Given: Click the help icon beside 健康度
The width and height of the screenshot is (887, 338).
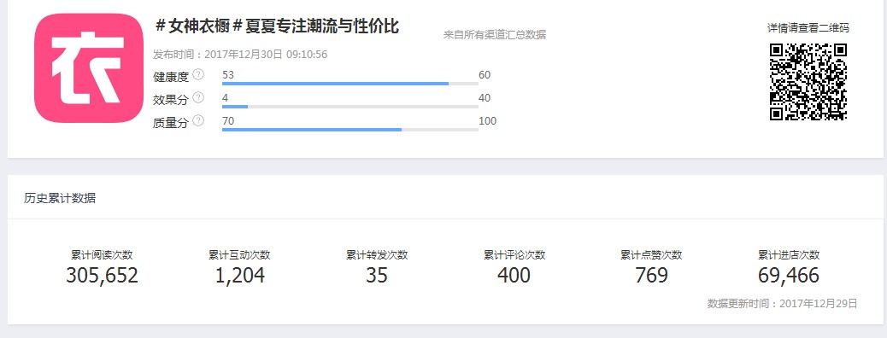Looking at the screenshot, I should click(x=198, y=74).
